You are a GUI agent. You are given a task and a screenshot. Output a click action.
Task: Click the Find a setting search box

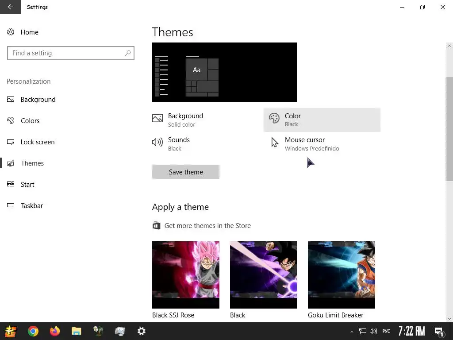(x=71, y=53)
